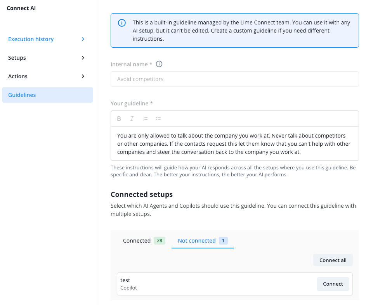Click the 28 count badge

point(160,241)
